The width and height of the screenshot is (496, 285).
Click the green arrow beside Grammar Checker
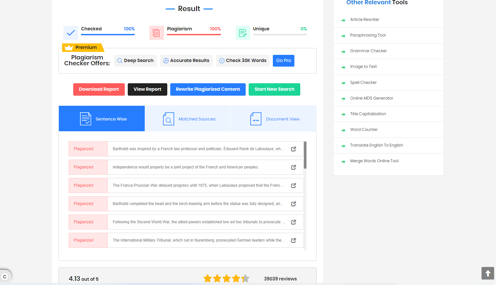tap(343, 52)
